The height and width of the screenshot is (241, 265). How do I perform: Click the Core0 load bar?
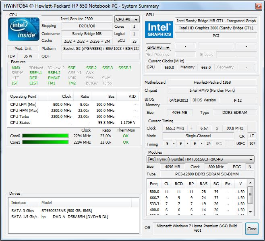pos(46,136)
